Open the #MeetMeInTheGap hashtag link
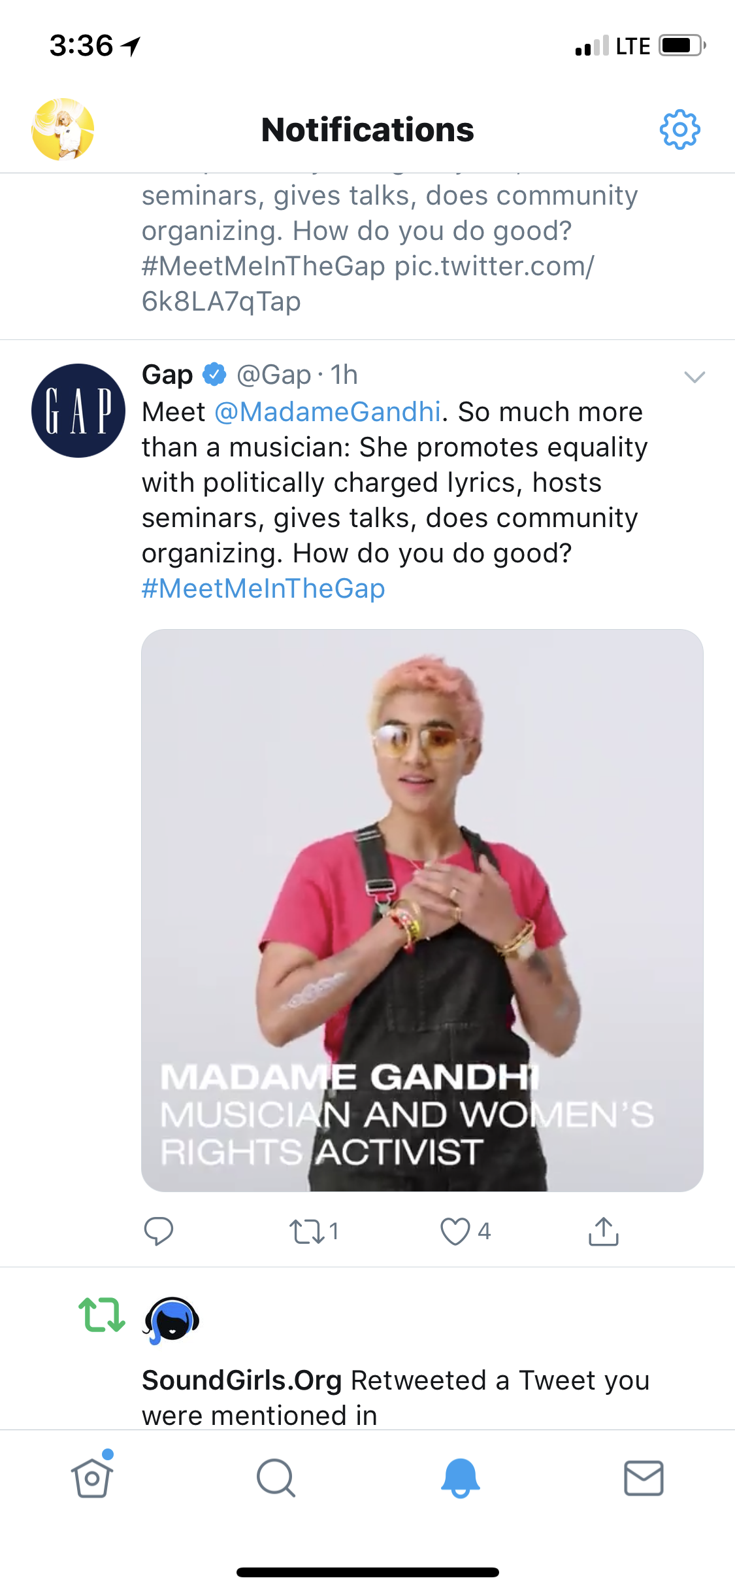 pos(263,589)
